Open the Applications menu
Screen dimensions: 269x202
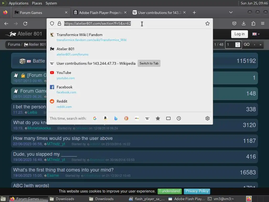(19, 3)
